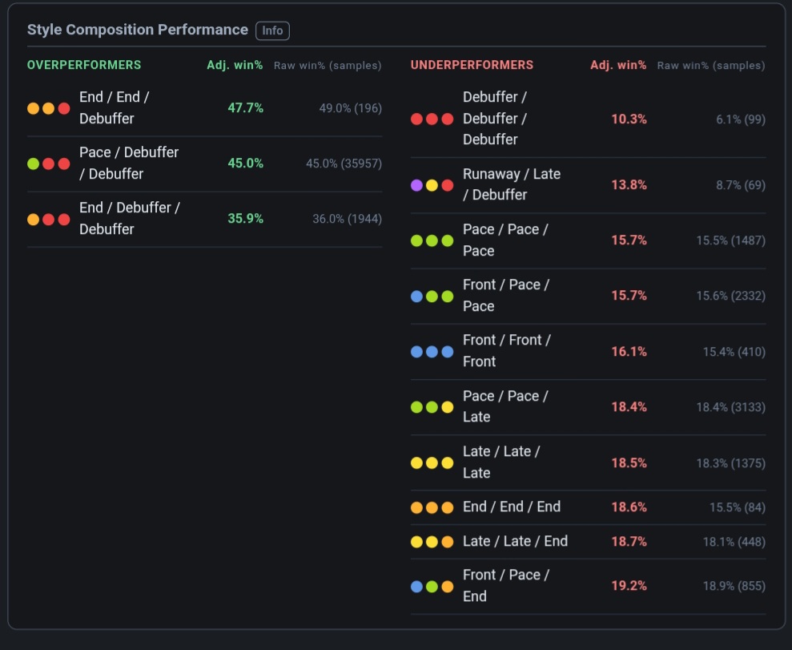
Task: Click the three orange dots for End / End / End
Action: [x=432, y=507]
